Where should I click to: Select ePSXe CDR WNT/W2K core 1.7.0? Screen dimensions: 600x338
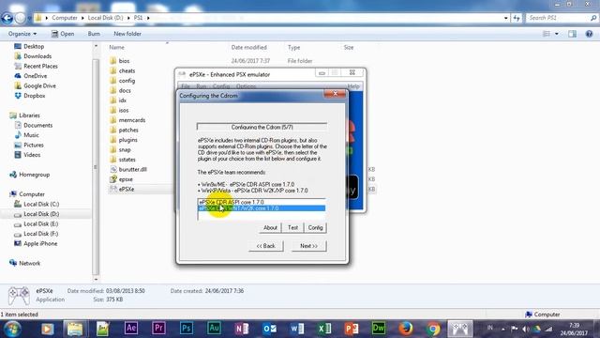pos(262,208)
